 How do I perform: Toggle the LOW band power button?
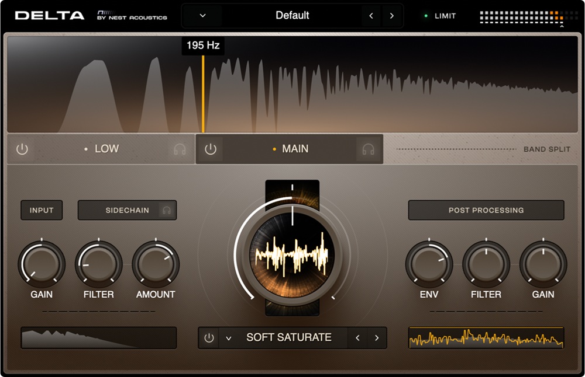pyautogui.click(x=23, y=149)
